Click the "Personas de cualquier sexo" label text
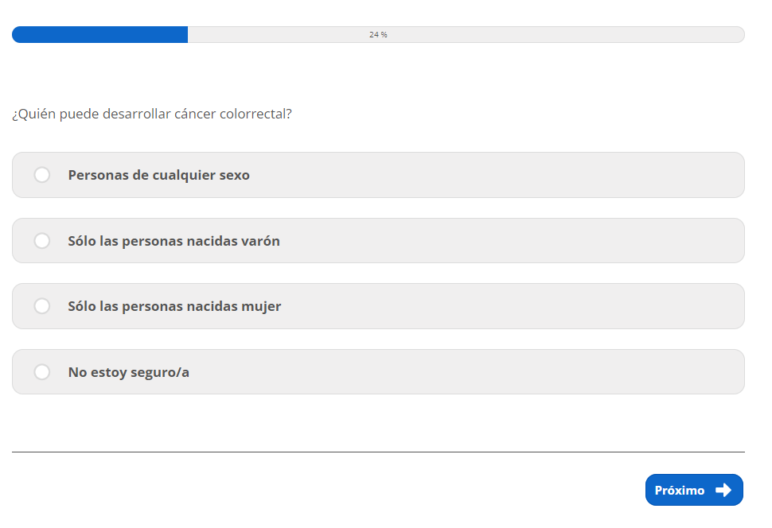This screenshot has height=528, width=772. point(158,175)
